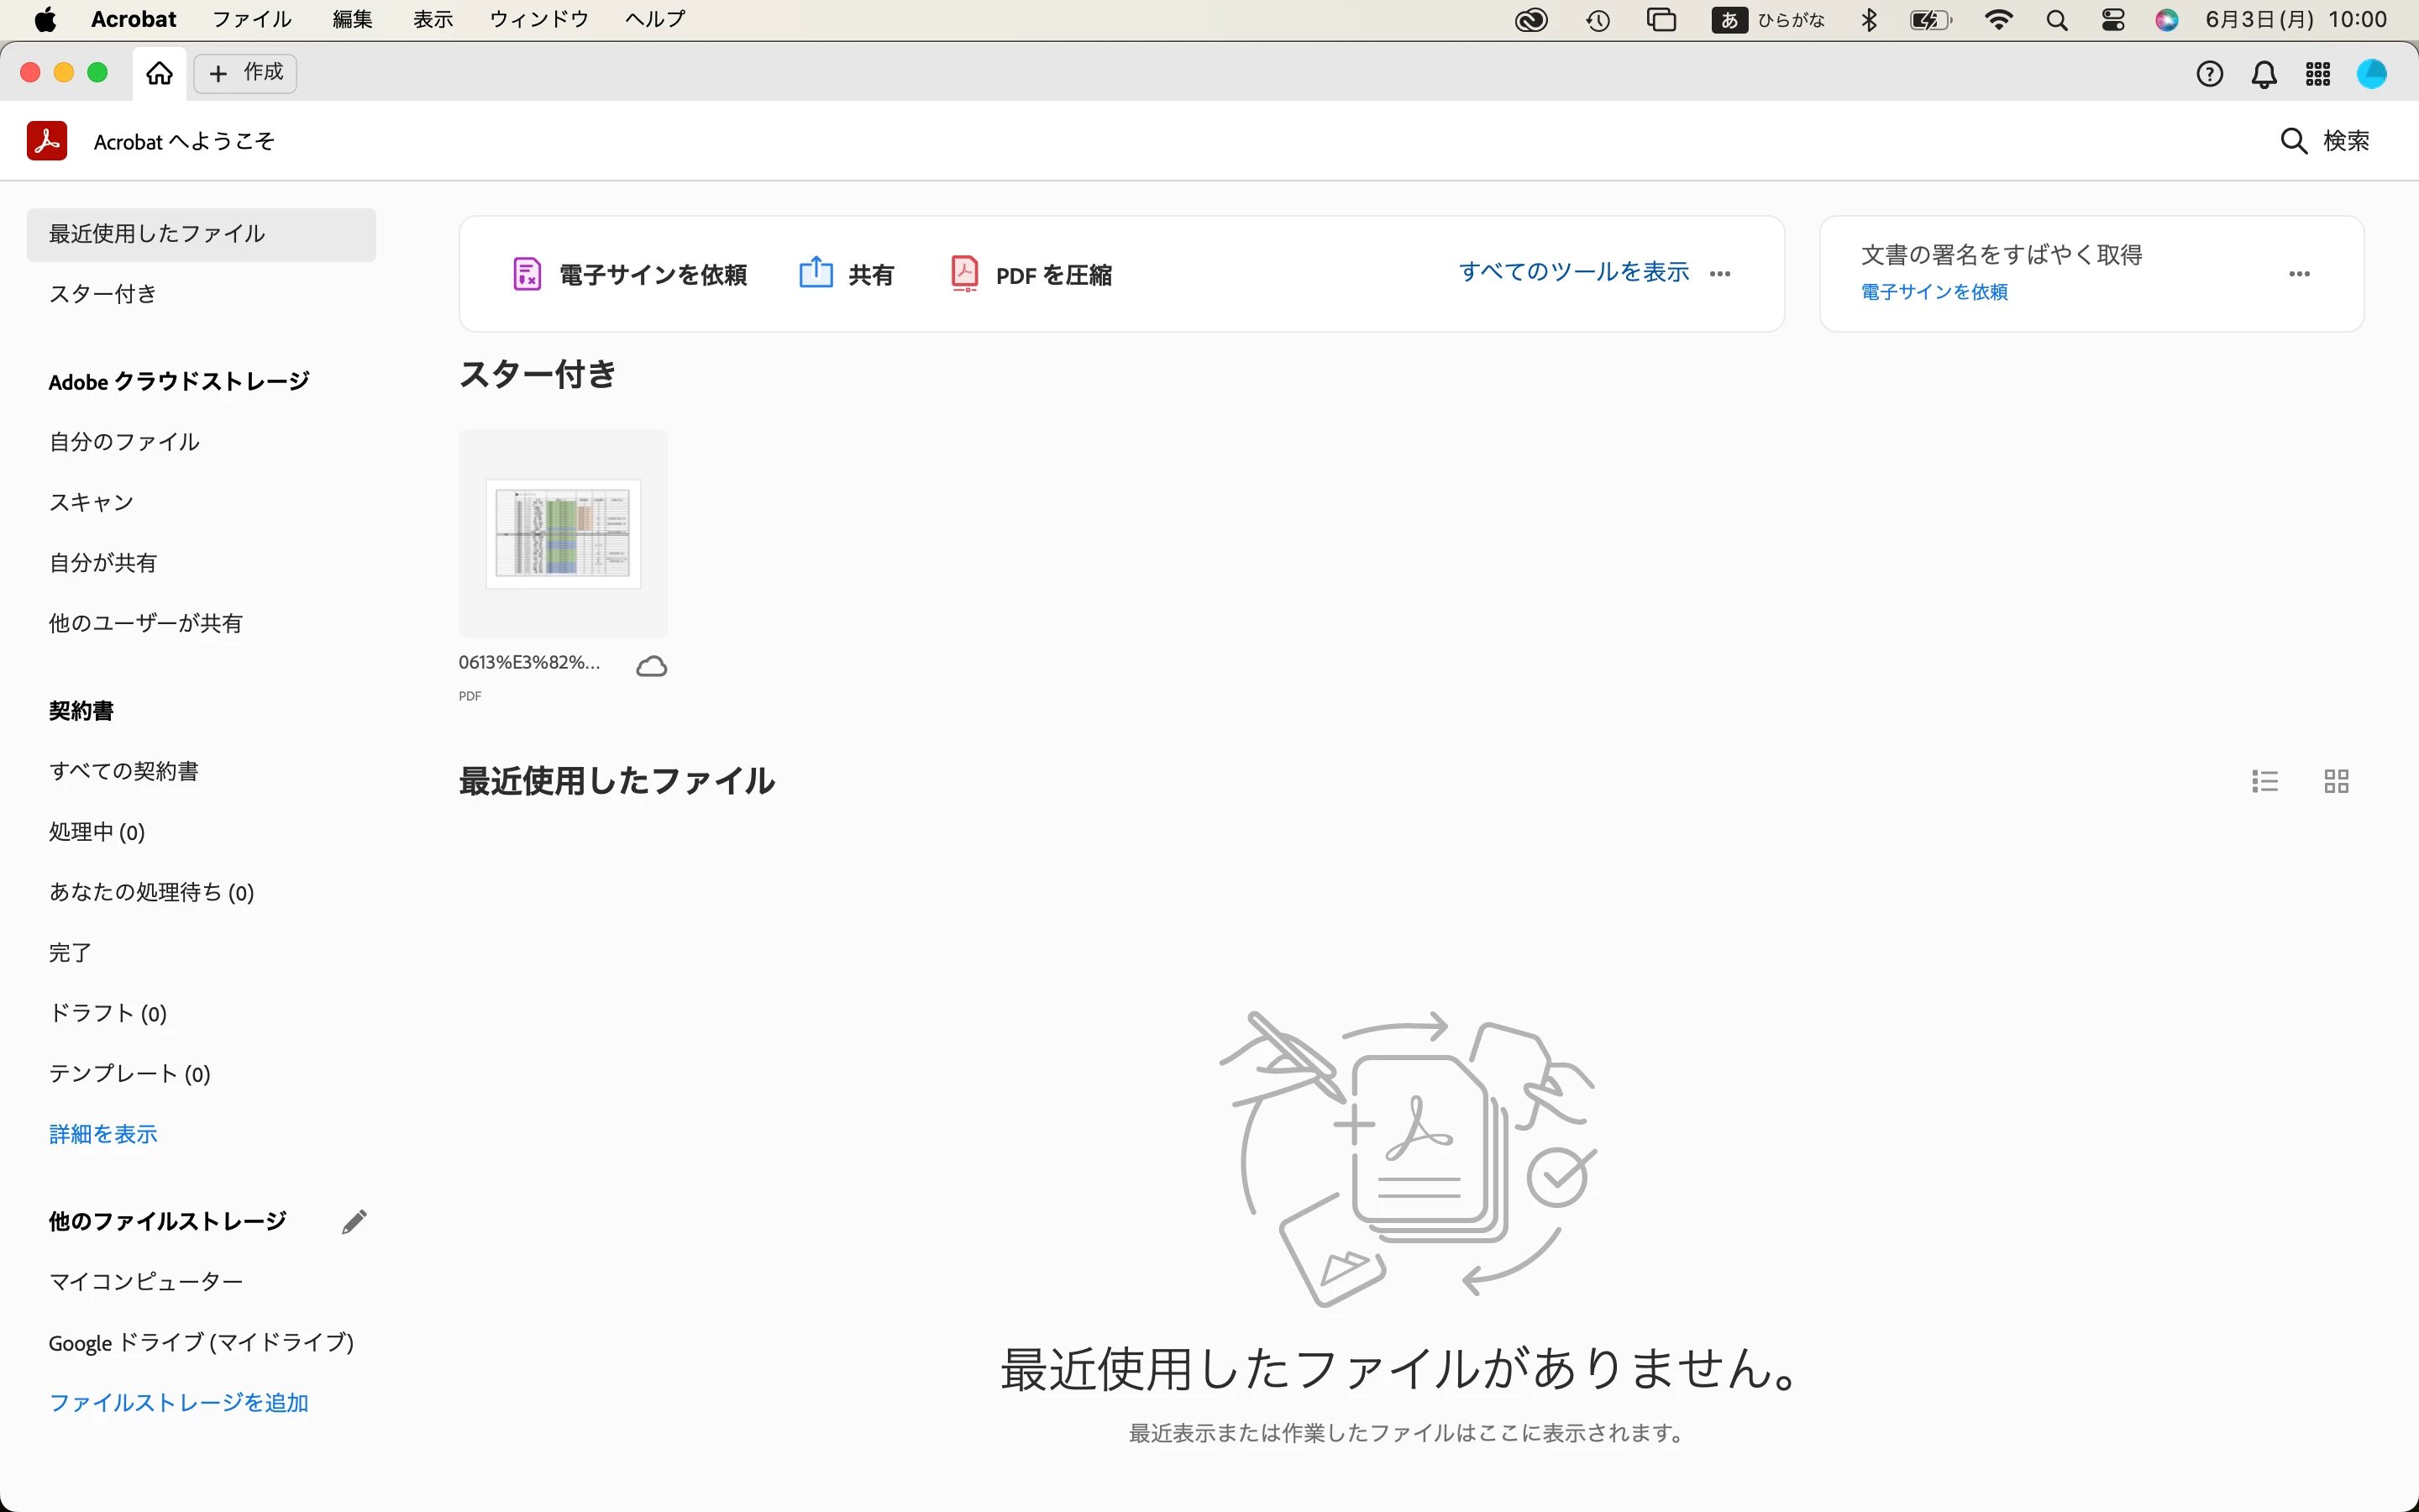Switch recent files to grid view
This screenshot has width=2419, height=1512.
click(2336, 781)
